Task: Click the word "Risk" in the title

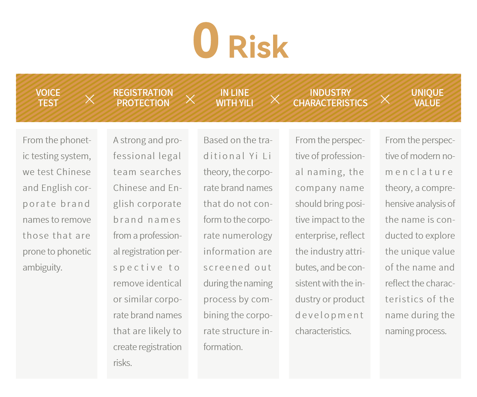Action: click(258, 48)
